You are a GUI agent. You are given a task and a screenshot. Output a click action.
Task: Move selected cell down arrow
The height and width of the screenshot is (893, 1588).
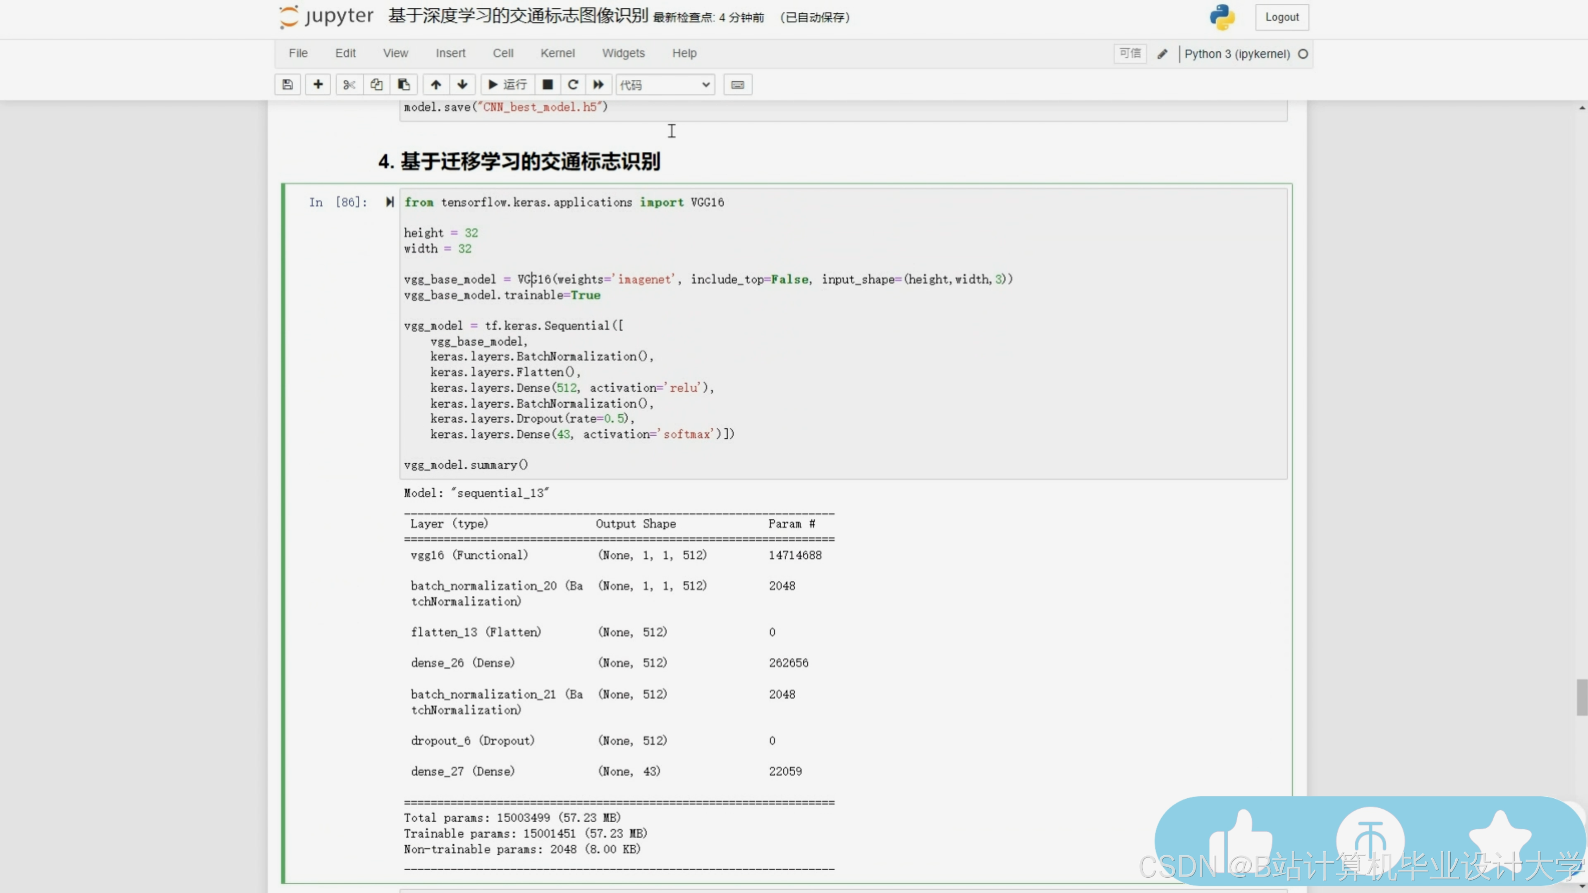[x=462, y=84]
